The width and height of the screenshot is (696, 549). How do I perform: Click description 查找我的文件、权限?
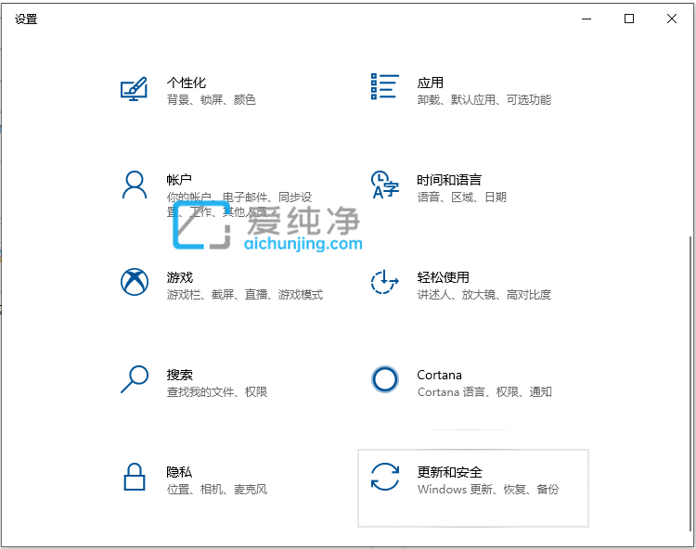click(x=217, y=392)
